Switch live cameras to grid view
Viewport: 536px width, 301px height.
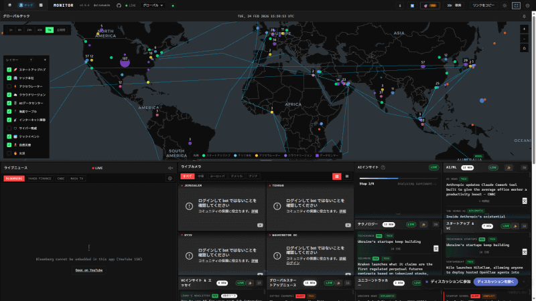337,176
